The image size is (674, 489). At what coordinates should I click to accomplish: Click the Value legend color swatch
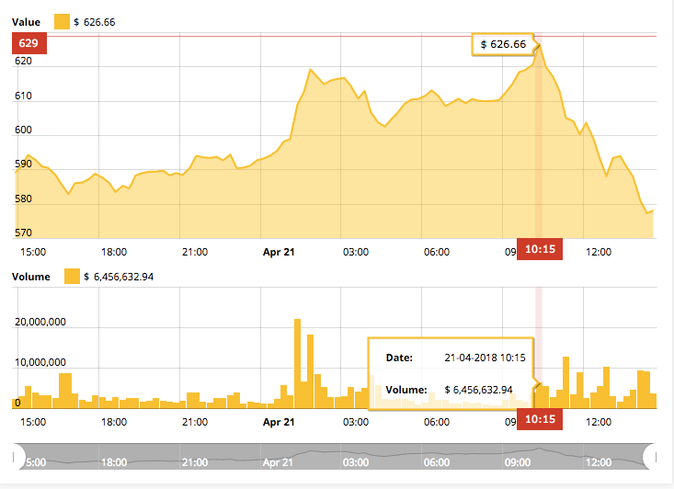tap(62, 22)
